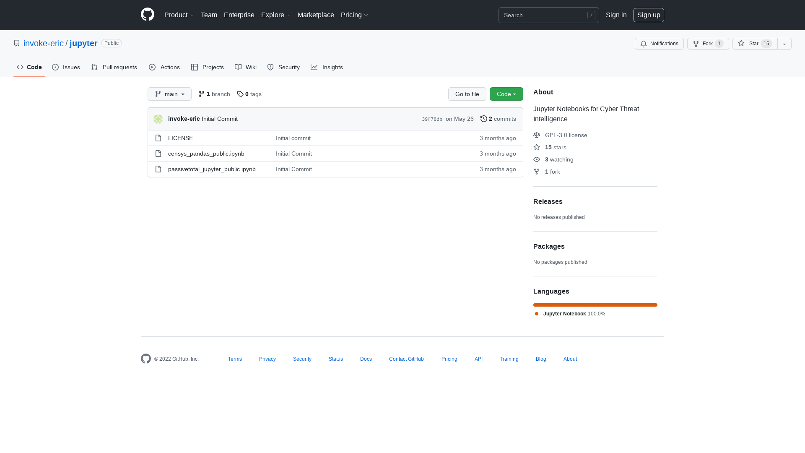This screenshot has height=453, width=805.
Task: Click the Releases heading link
Action: coord(548,201)
